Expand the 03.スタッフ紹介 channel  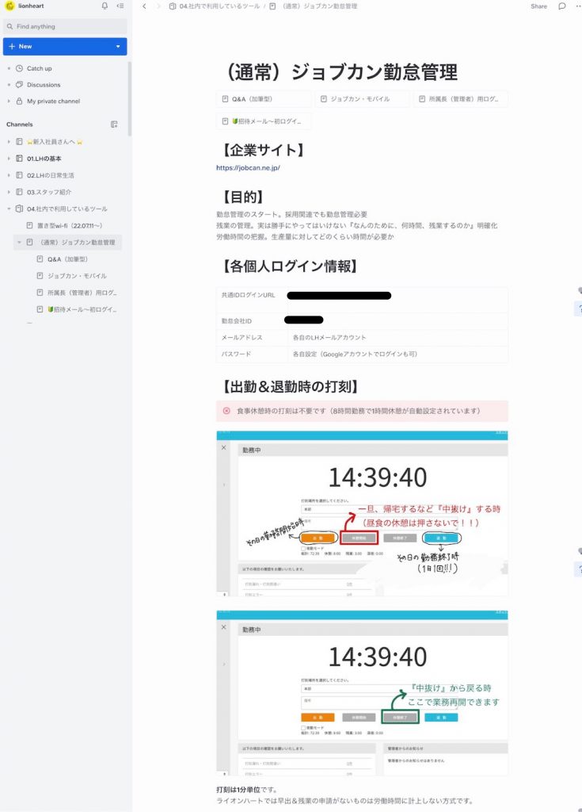click(9, 192)
